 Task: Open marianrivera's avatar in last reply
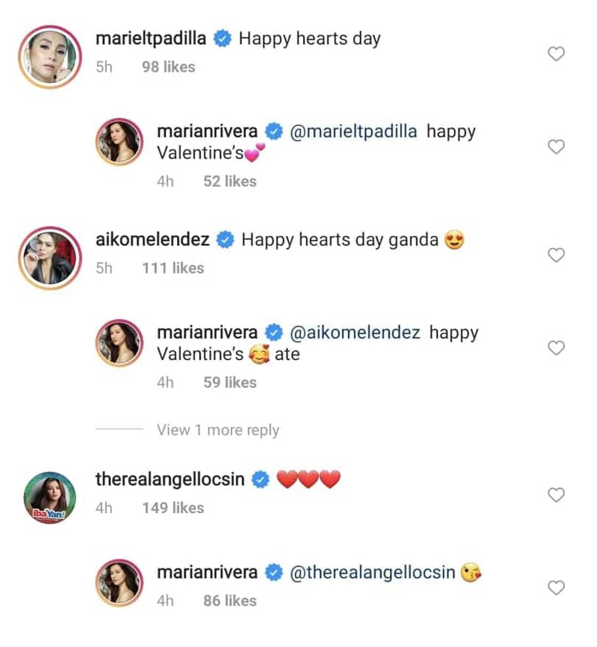pyautogui.click(x=119, y=583)
